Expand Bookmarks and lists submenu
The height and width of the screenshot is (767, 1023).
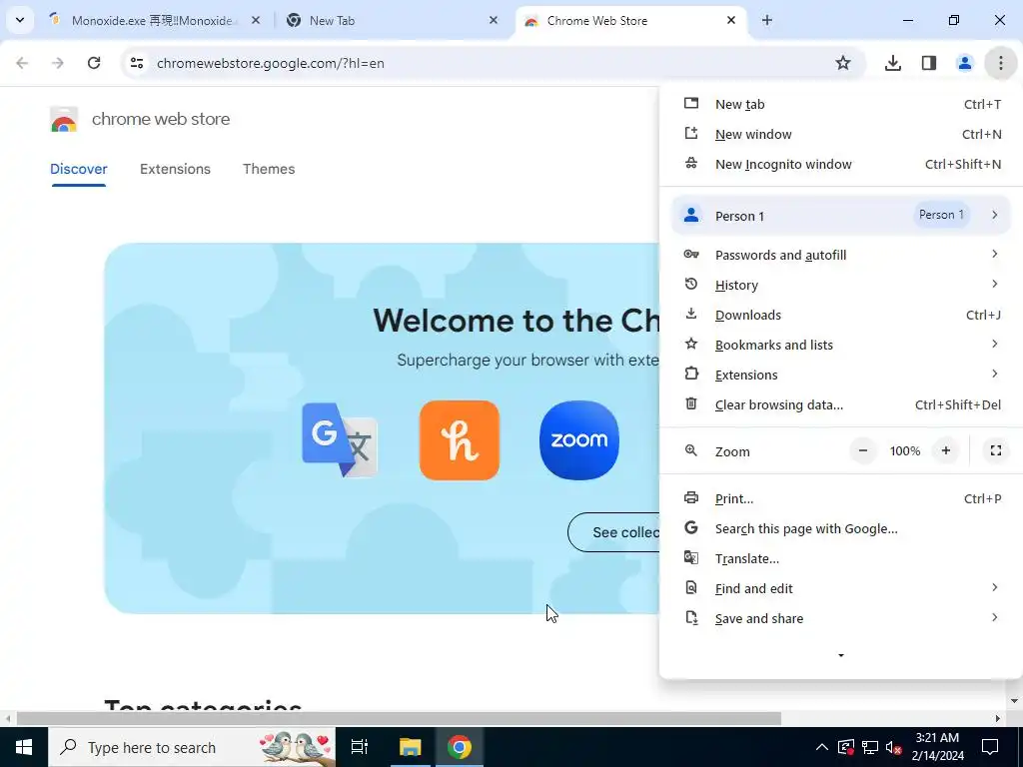841,345
